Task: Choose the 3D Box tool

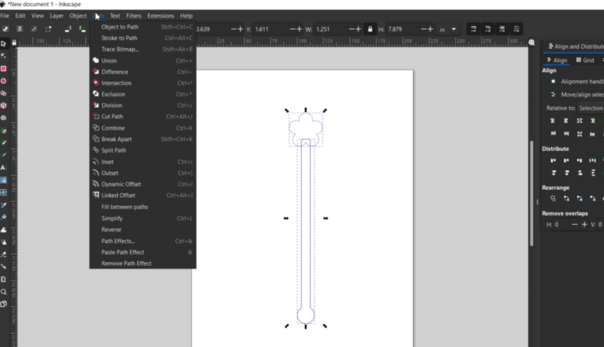Action: click(x=4, y=105)
